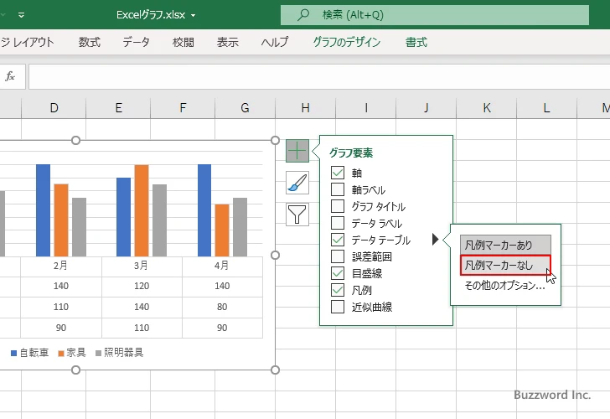This screenshot has width=610, height=419.
Task: Select column K header
Action: (x=486, y=108)
